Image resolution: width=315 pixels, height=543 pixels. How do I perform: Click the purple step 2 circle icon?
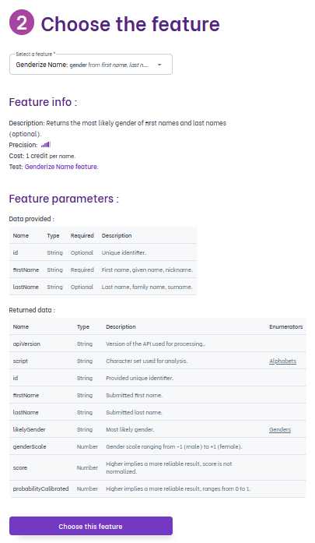22,23
